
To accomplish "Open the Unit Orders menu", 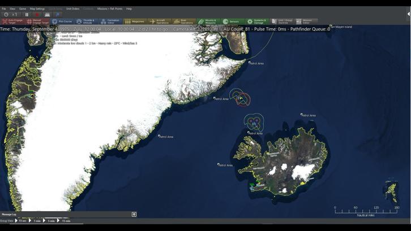I will 72,8.
